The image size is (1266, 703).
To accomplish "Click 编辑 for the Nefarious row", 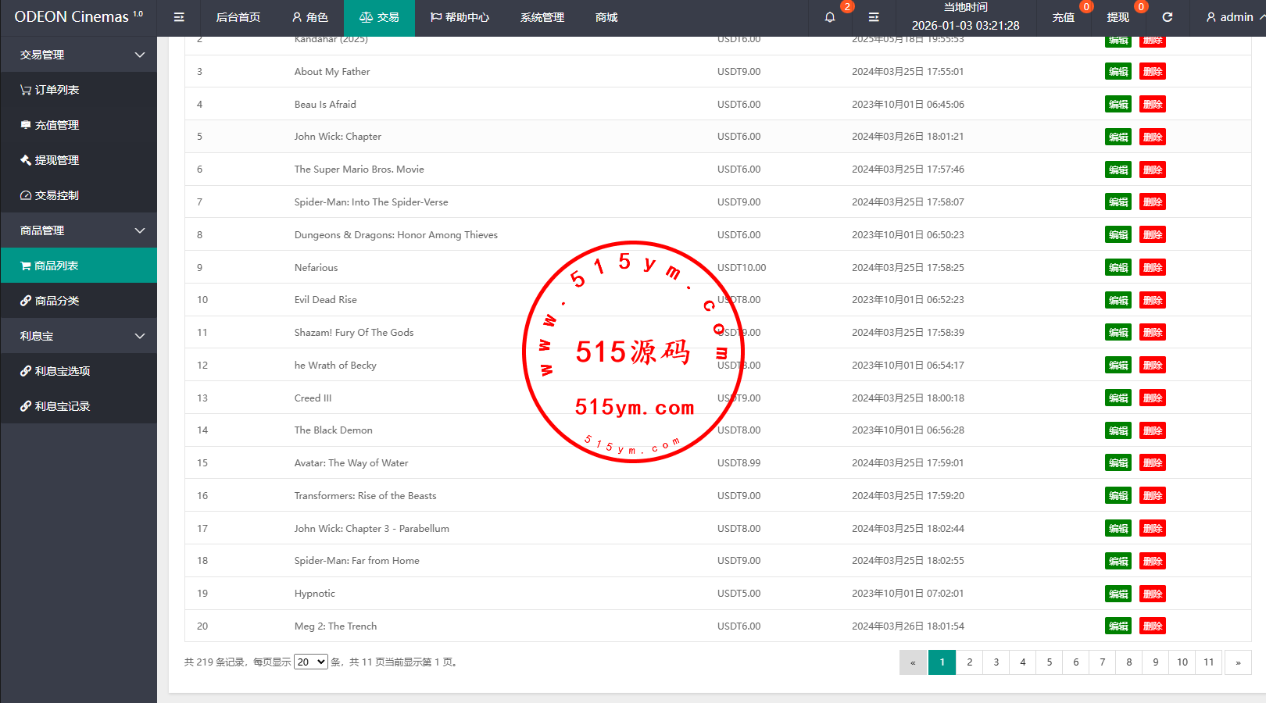I will 1118,268.
